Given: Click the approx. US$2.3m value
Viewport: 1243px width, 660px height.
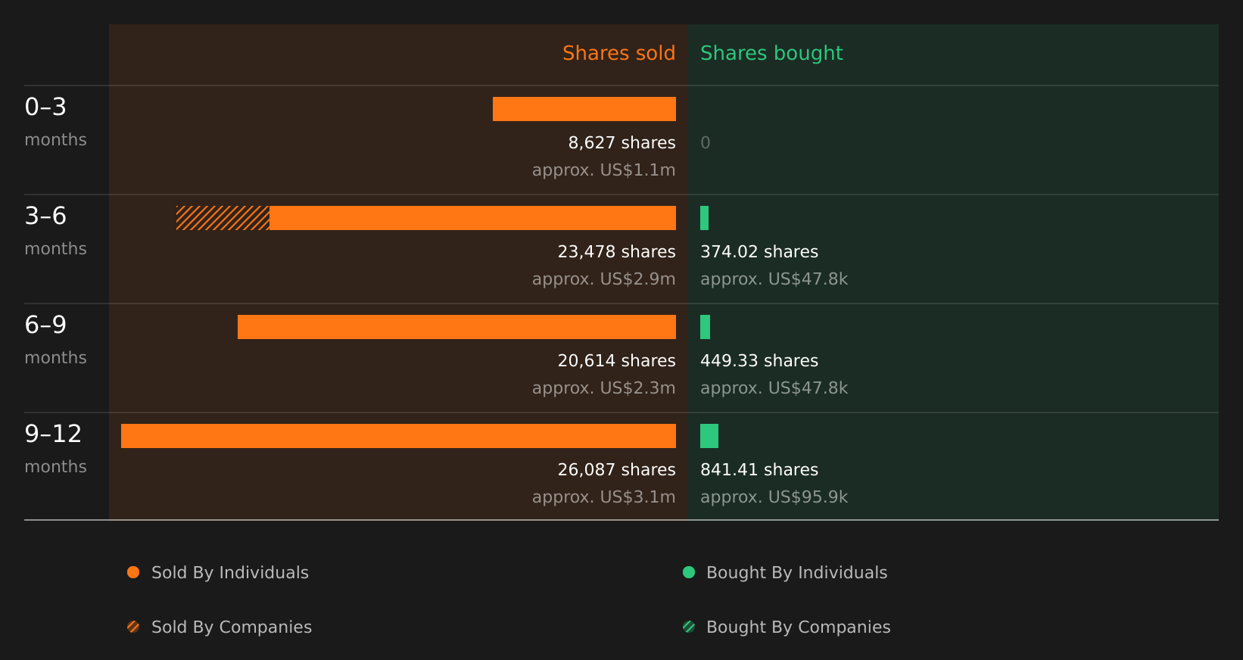Looking at the screenshot, I should 603,388.
